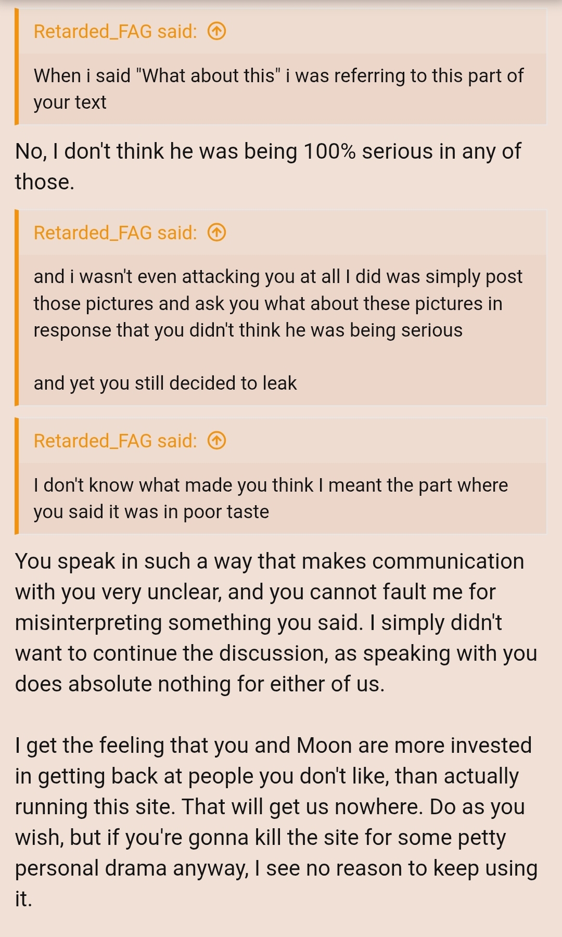The image size is (562, 937).
Task: Jump to original post via first quote's arrow icon
Action: coord(216,32)
